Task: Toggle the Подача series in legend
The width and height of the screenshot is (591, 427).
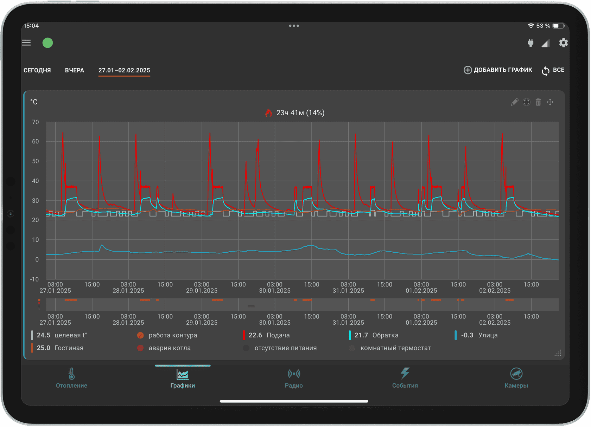Action: click(x=266, y=335)
